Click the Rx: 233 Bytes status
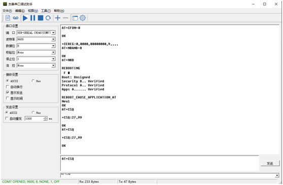Viewport: 283px width, 185px height. point(89,182)
